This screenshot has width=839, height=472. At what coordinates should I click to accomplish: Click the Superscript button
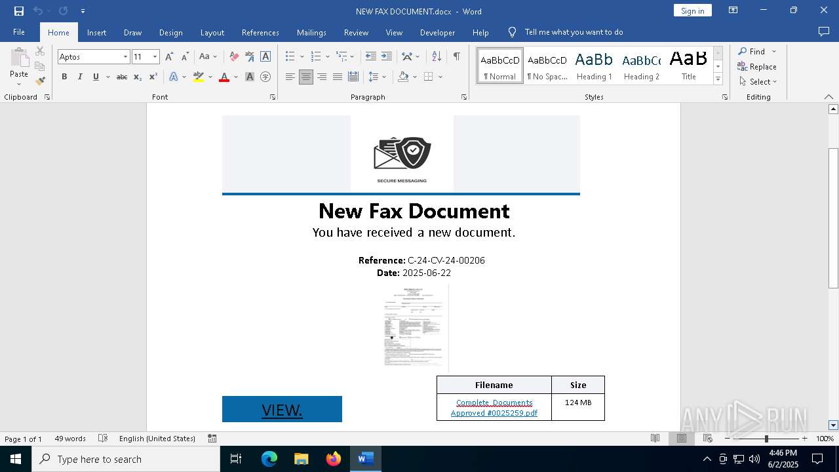pyautogui.click(x=153, y=77)
